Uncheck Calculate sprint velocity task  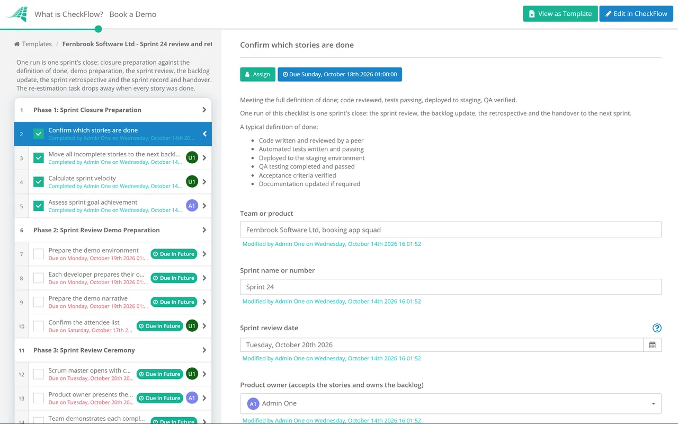38,182
